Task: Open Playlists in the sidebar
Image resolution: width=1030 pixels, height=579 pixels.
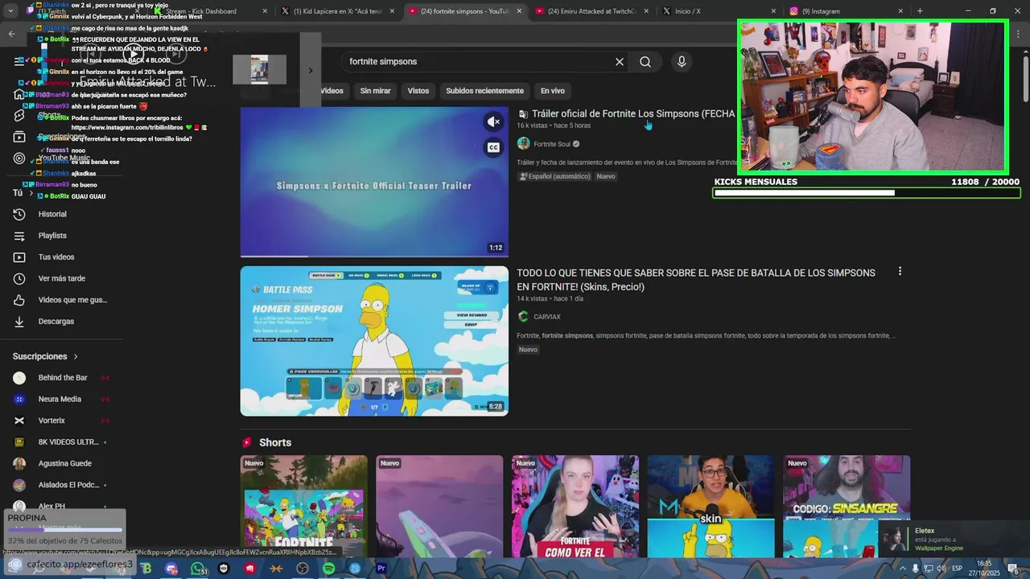Action: (x=52, y=236)
